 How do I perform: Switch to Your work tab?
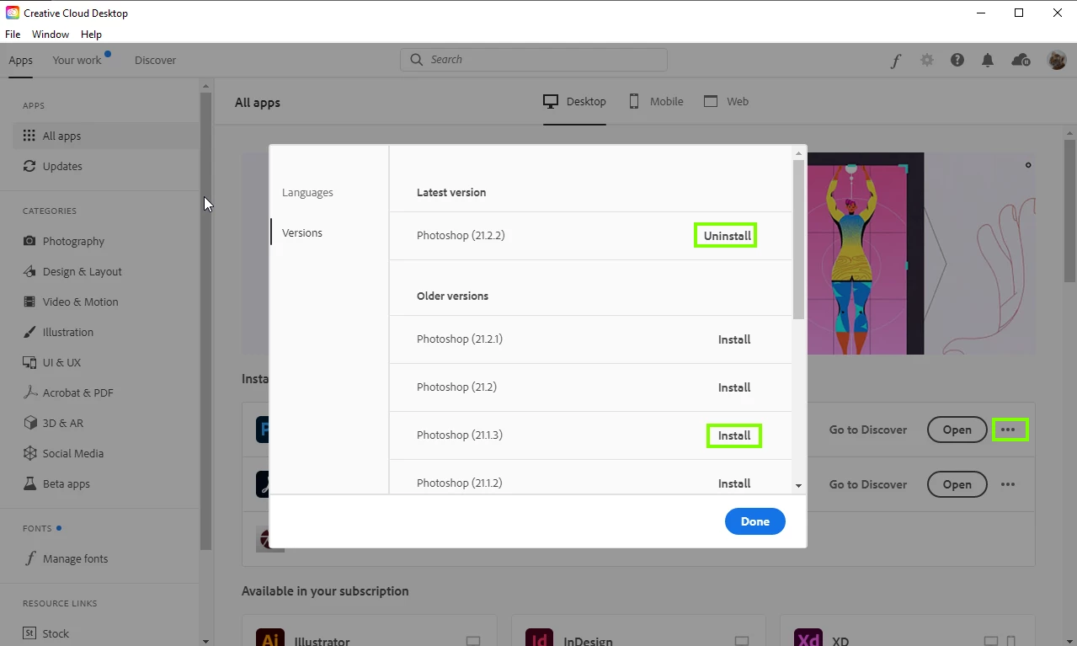click(x=77, y=61)
